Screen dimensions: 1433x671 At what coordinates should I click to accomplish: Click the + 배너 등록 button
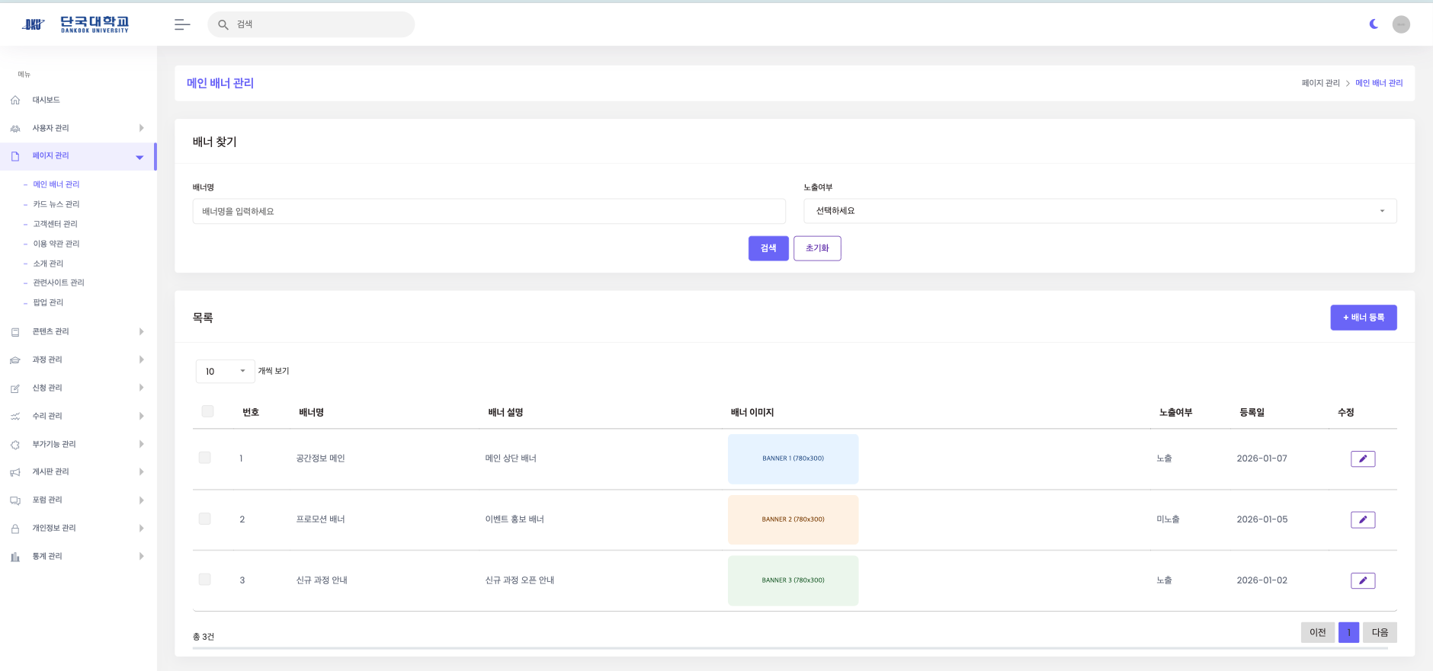point(1363,318)
